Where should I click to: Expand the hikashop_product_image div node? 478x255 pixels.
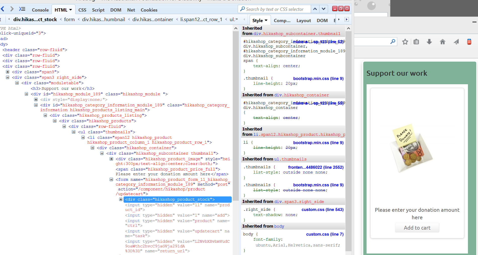click(111, 159)
